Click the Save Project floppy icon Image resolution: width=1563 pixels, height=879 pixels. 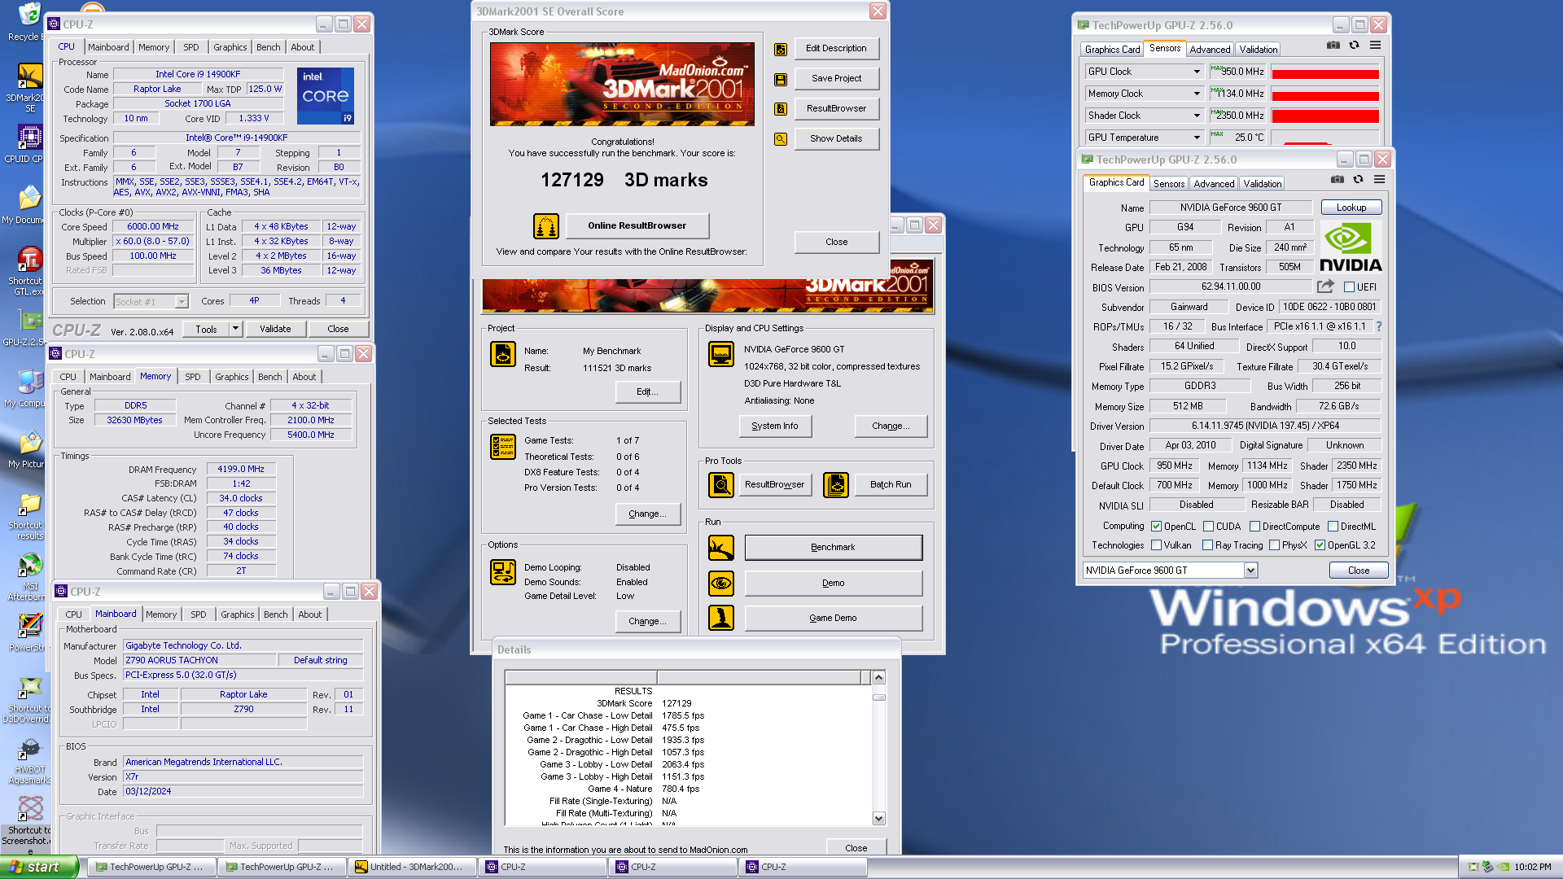tap(781, 80)
